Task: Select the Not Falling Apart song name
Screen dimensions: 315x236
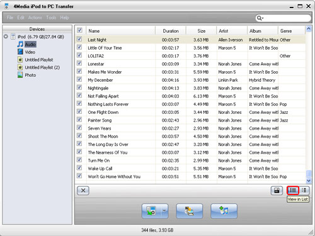Action: click(x=103, y=96)
